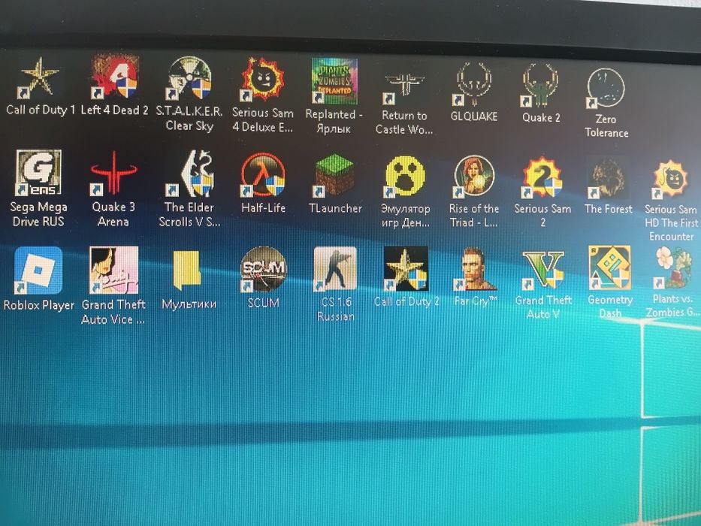Image resolution: width=701 pixels, height=526 pixels.
Task: Select the Quake 2 shortcut
Action: (x=540, y=86)
